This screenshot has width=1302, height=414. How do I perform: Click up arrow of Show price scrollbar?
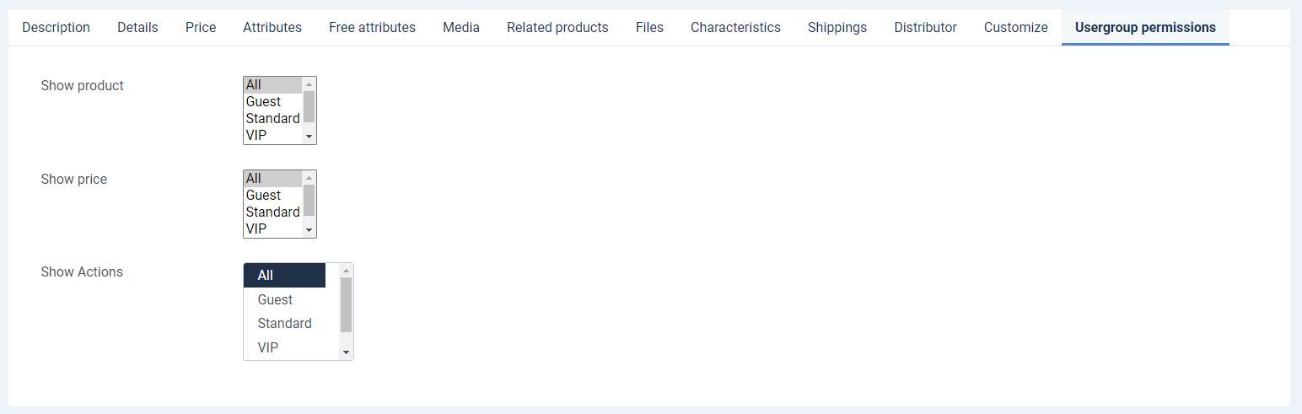point(309,177)
